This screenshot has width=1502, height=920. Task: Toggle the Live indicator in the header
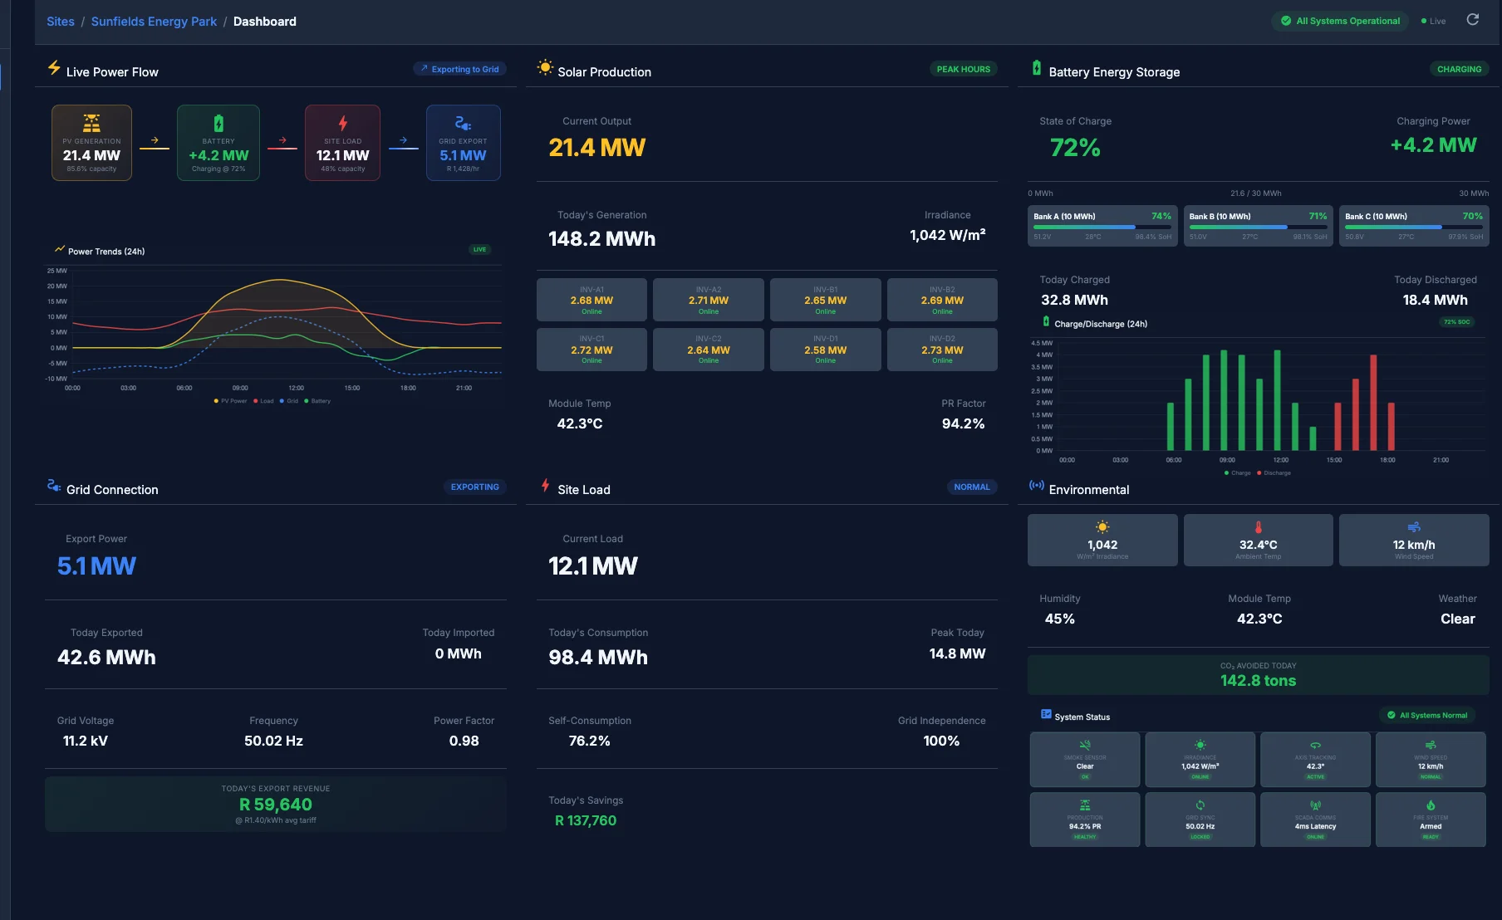(x=1433, y=20)
